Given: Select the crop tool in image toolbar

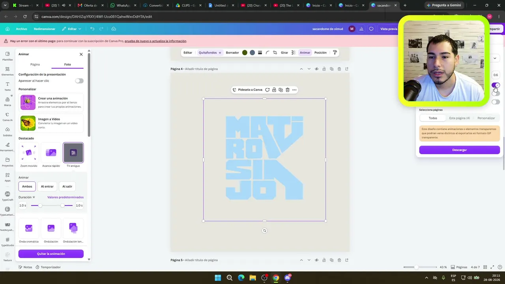Looking at the screenshot, I should (x=275, y=52).
